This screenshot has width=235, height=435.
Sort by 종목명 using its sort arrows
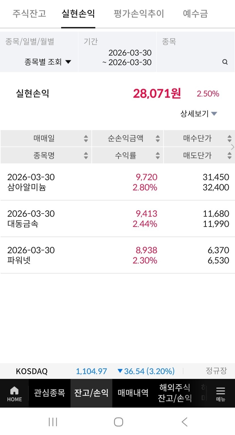(x=86, y=155)
